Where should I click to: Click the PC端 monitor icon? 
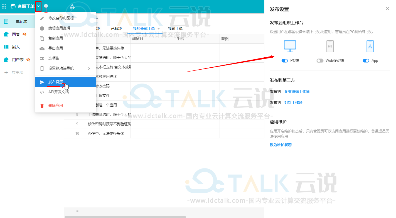coord(290,46)
